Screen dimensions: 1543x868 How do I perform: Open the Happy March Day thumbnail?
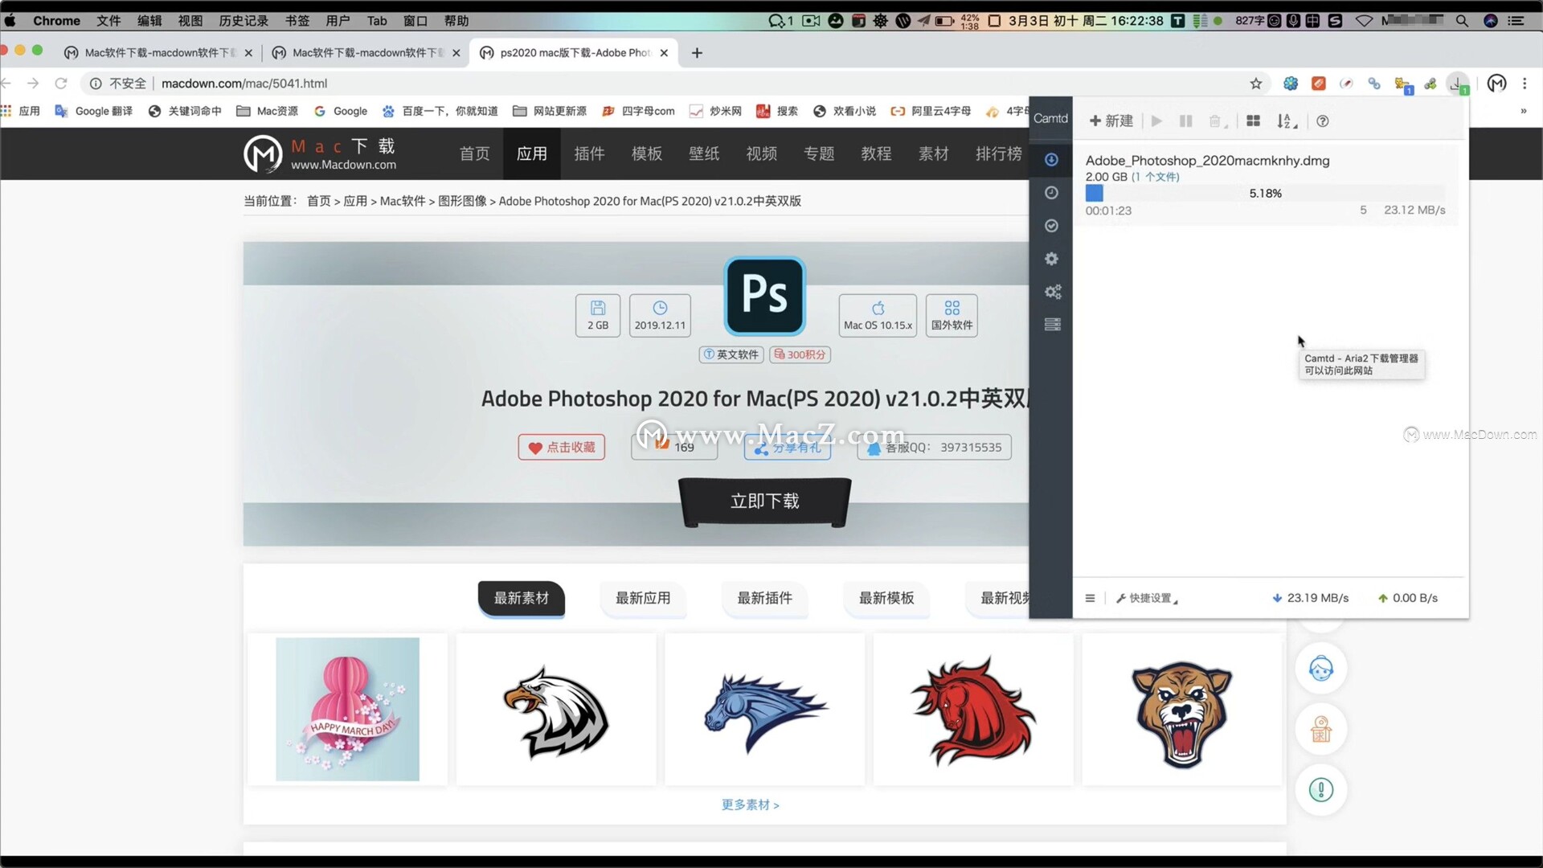coord(347,710)
